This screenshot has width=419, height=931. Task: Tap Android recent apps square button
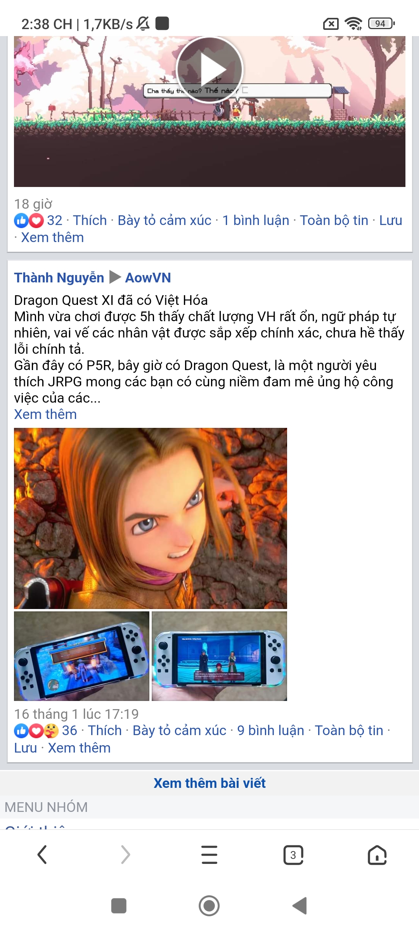point(119,906)
